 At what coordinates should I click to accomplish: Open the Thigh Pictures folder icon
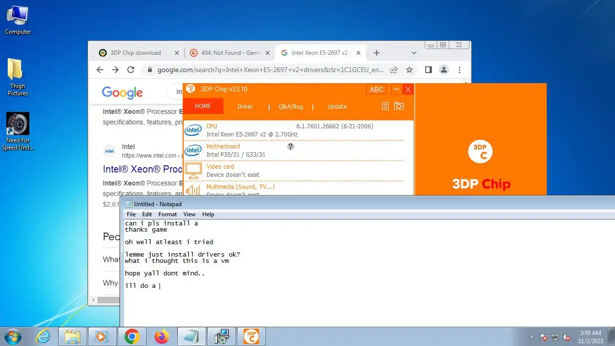click(18, 77)
